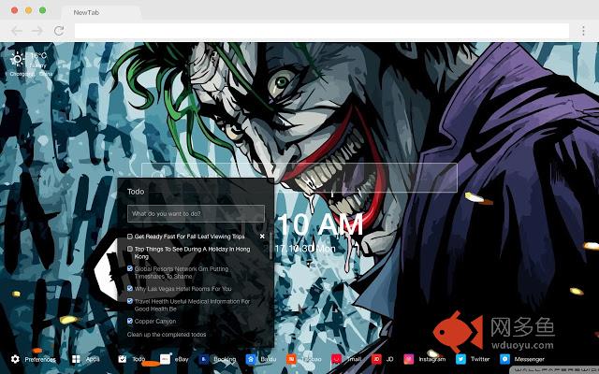Screen dimensions: 599x374
Task: Click the Preferences label
Action: 40,359
